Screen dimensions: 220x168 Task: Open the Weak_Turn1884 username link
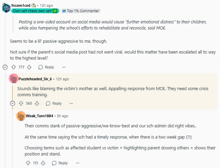[39, 116]
